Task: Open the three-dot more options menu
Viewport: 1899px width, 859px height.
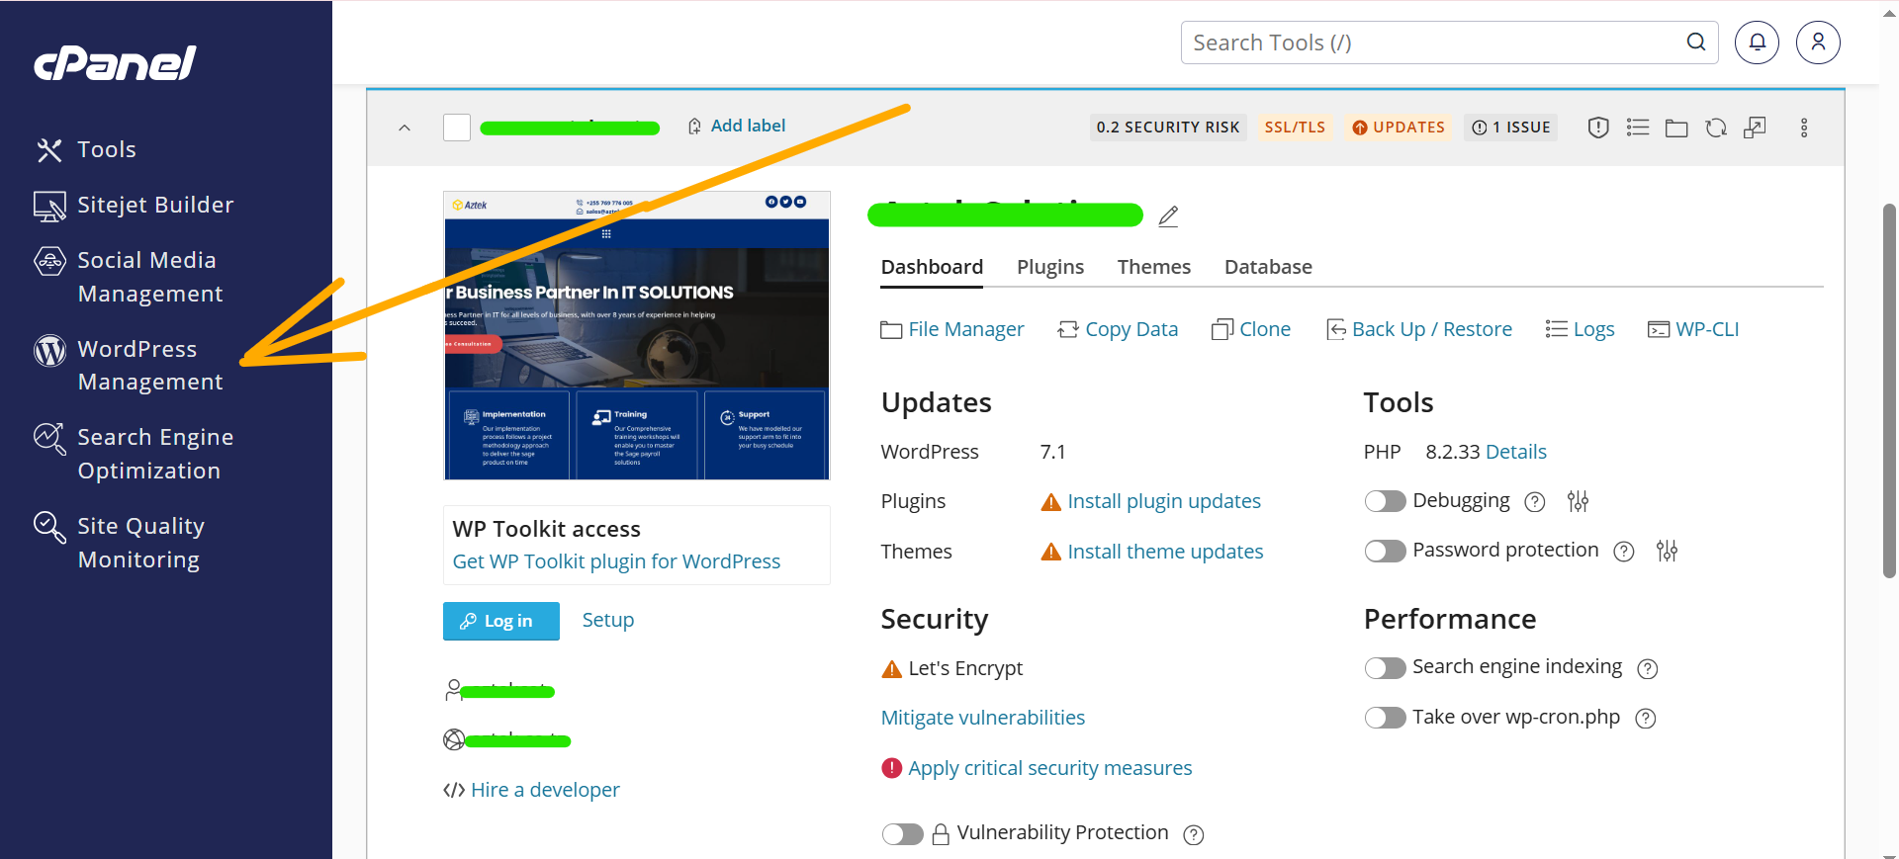Action: 1804,128
